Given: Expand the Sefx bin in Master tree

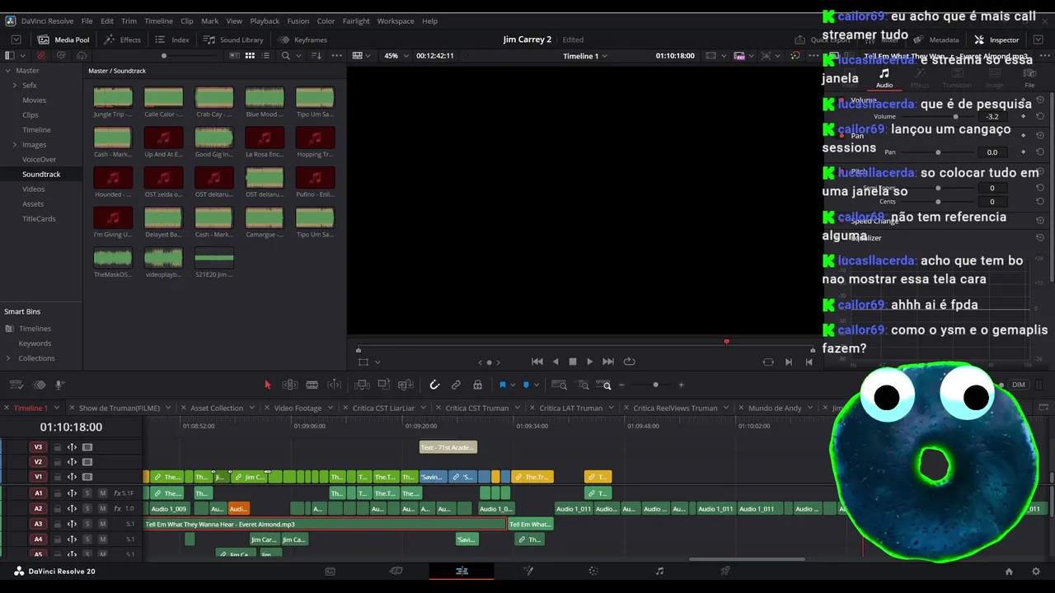Looking at the screenshot, I should (x=14, y=86).
